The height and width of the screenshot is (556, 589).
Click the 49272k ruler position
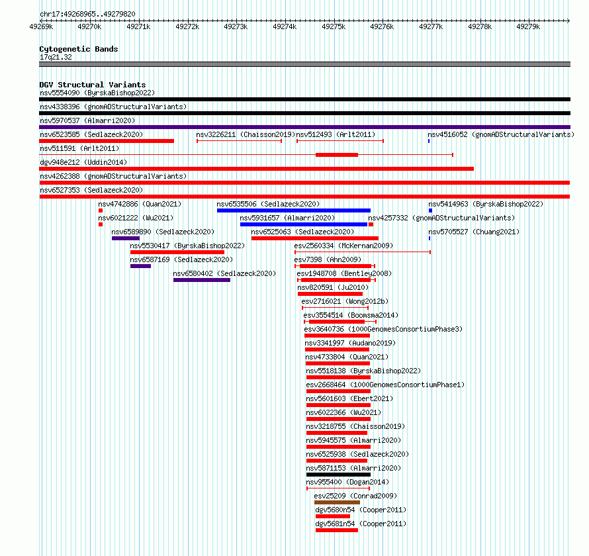click(x=187, y=26)
